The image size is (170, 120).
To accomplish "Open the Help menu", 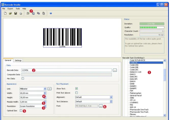I will point(24,9).
